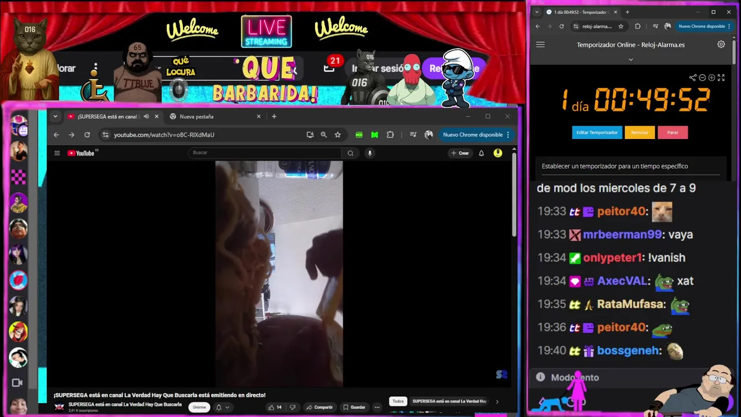Open more actions ellipsis under video

point(377,407)
